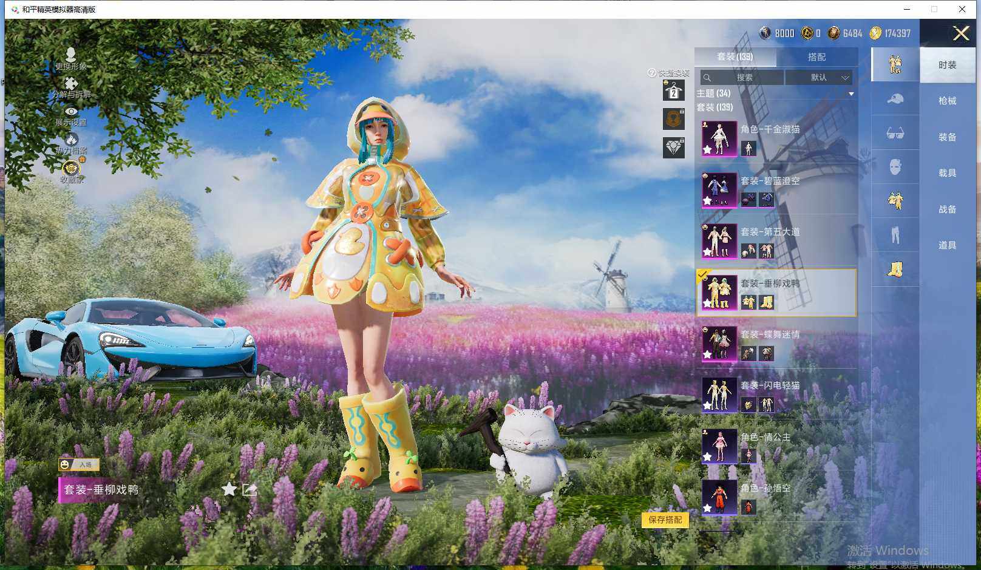Select the face mask category icon
Viewport: 981px width, 570px height.
(895, 167)
